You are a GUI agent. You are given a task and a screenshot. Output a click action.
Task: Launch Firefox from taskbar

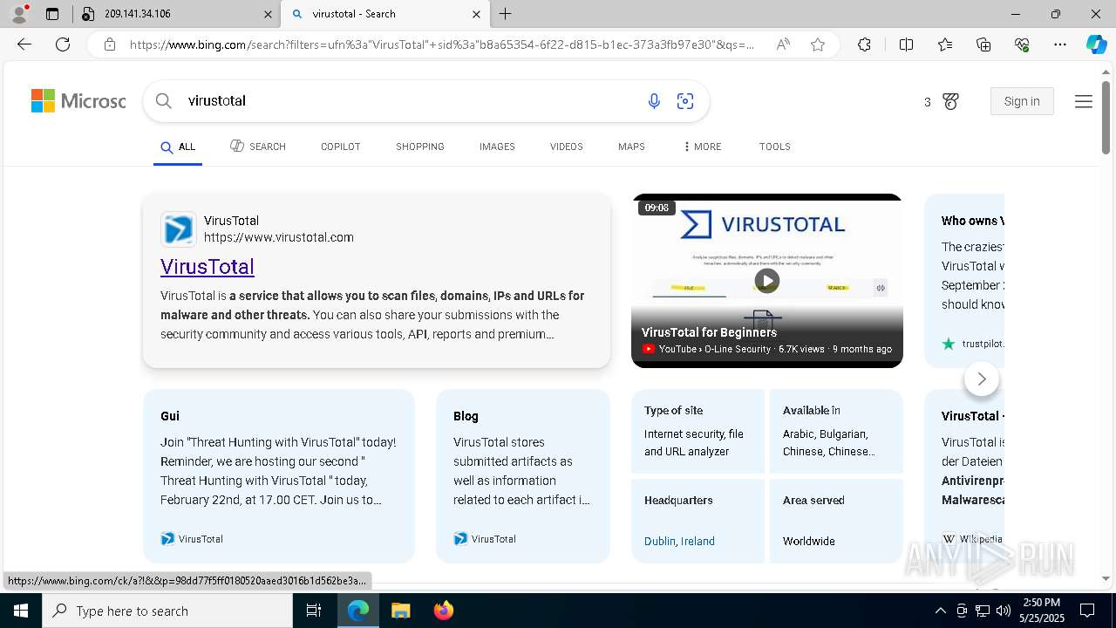click(x=444, y=611)
